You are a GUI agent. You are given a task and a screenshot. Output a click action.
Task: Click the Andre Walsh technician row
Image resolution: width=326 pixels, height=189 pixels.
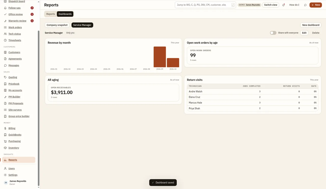point(252,91)
